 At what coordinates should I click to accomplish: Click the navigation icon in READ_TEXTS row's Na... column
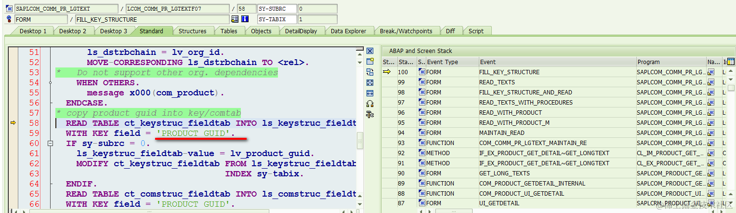pos(711,82)
